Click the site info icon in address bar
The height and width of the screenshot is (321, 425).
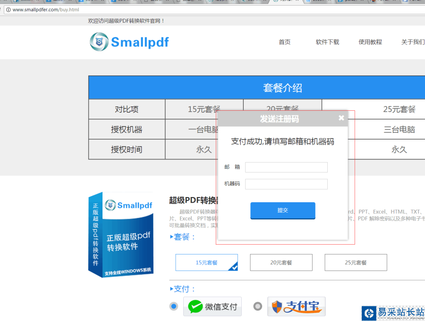tap(8, 10)
